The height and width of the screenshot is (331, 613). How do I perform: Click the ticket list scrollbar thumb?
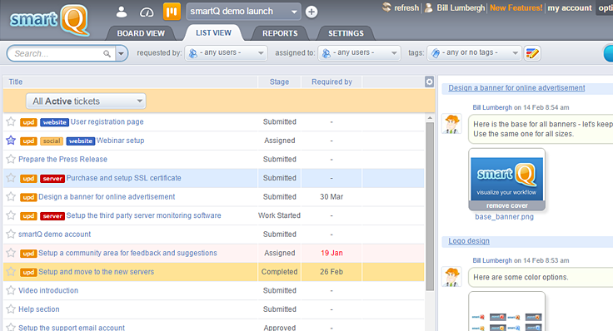tap(430, 206)
